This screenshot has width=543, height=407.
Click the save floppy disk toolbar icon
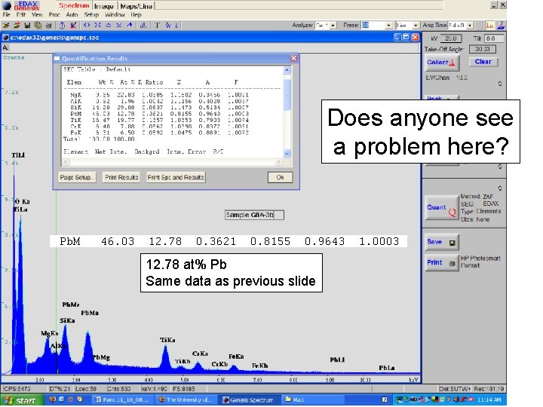click(27, 26)
